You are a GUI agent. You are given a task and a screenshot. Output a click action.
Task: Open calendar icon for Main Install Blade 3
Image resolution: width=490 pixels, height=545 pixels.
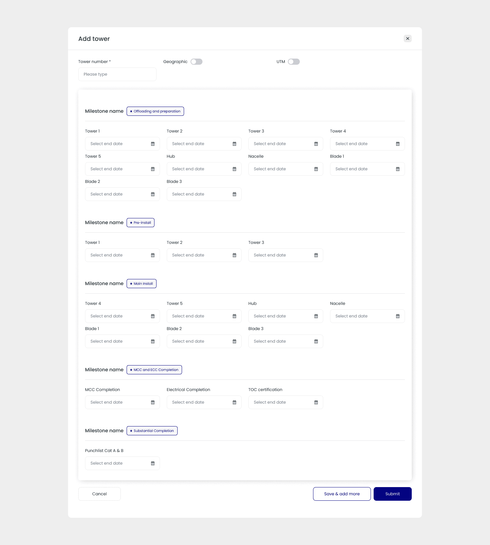tap(316, 341)
